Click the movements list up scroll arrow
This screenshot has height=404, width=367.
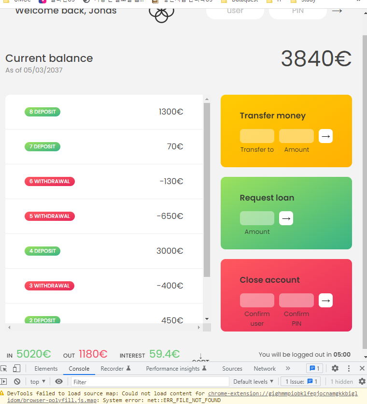(x=207, y=99)
